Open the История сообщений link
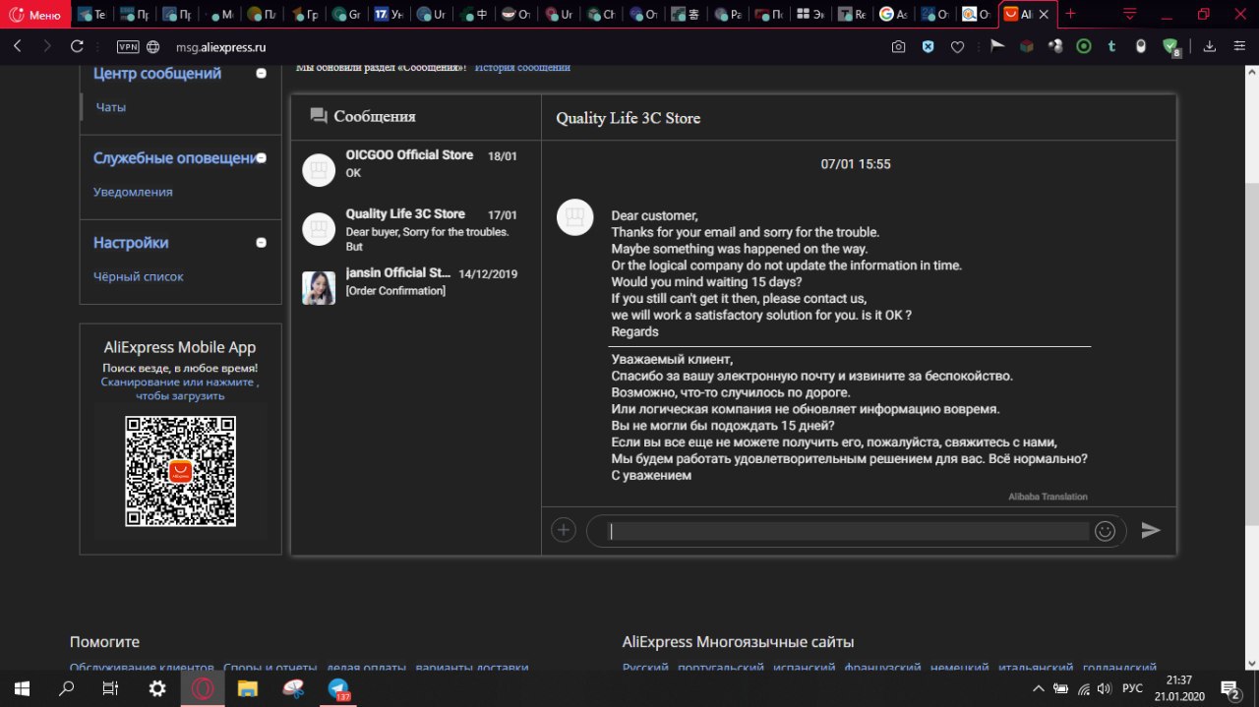Image resolution: width=1259 pixels, height=707 pixels. coord(522,67)
